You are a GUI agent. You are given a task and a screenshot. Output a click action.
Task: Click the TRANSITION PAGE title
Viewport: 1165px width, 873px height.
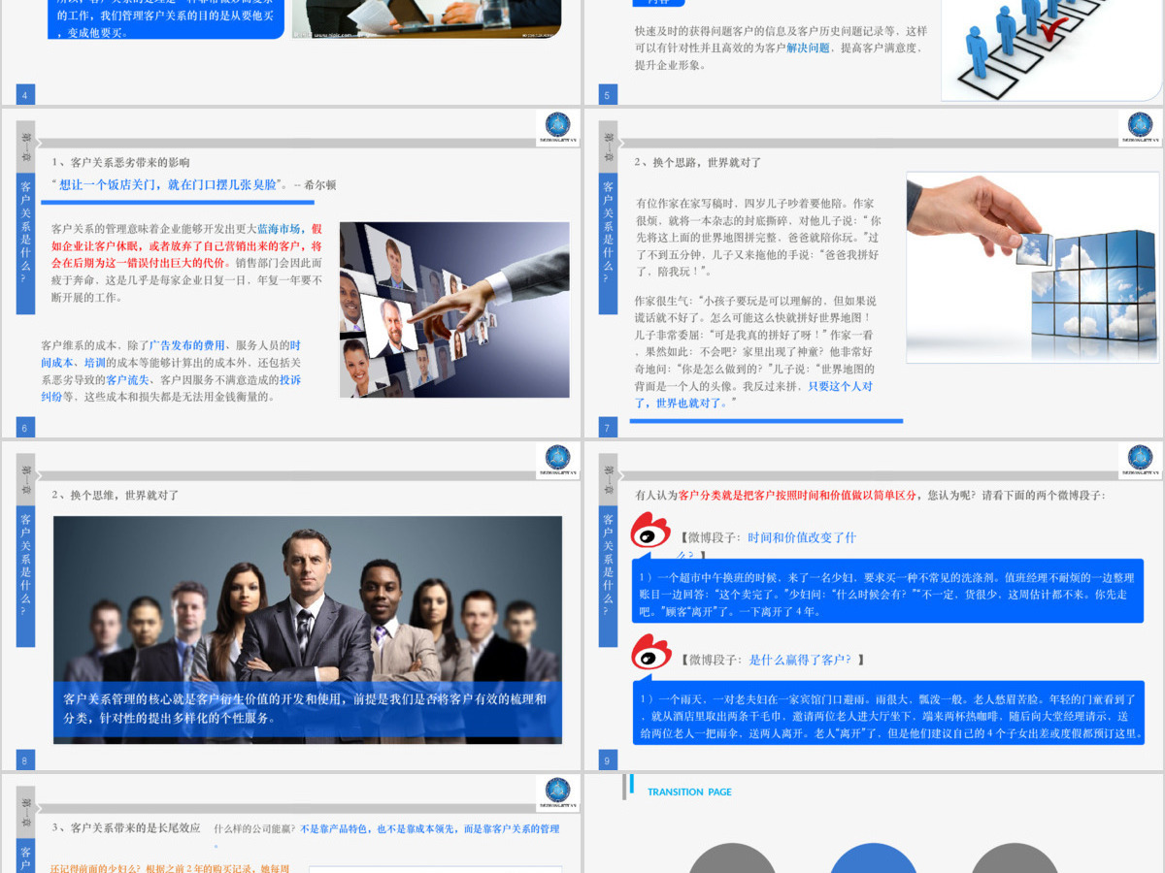689,792
